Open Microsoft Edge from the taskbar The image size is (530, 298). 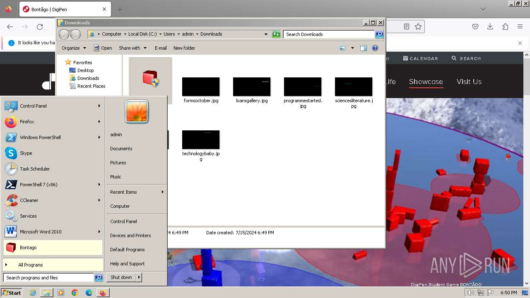tap(89, 293)
